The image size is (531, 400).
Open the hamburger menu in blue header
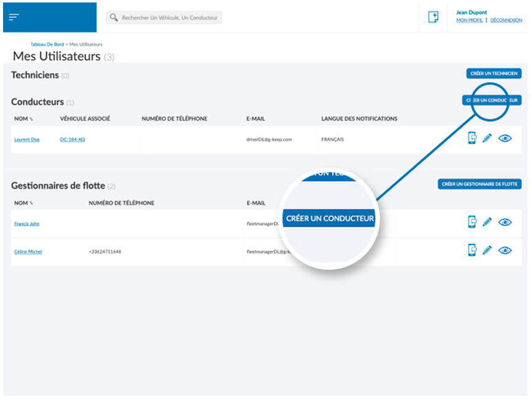(14, 17)
